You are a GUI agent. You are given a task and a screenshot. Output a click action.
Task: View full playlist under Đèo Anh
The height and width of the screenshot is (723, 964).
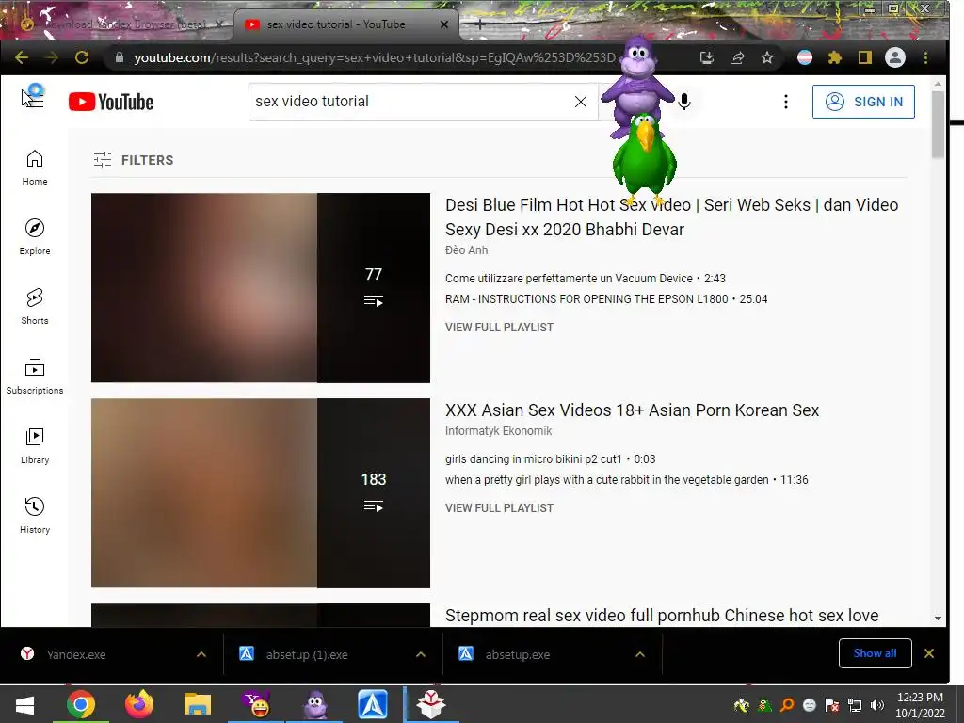pyautogui.click(x=499, y=328)
